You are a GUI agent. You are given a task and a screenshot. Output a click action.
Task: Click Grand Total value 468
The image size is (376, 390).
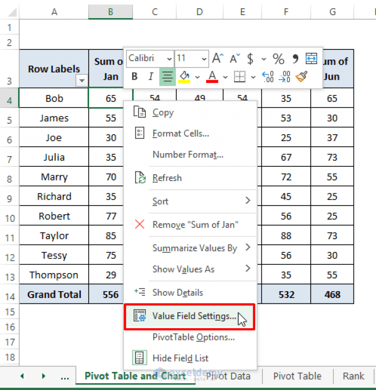(x=332, y=295)
